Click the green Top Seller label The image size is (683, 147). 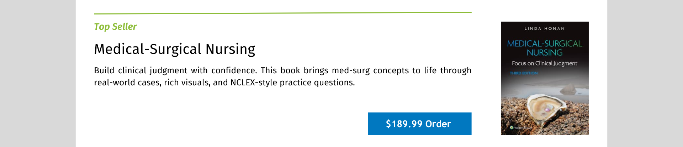point(115,27)
